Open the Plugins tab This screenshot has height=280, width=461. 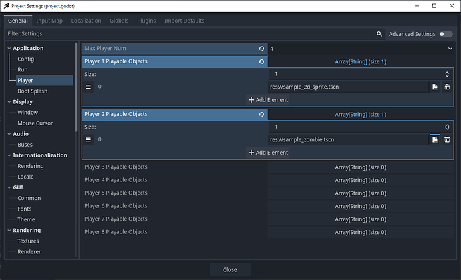[146, 21]
